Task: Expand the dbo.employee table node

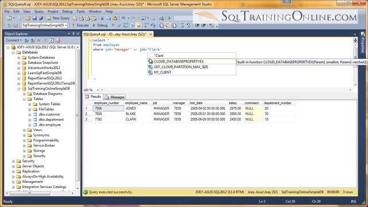Action: [29, 125]
